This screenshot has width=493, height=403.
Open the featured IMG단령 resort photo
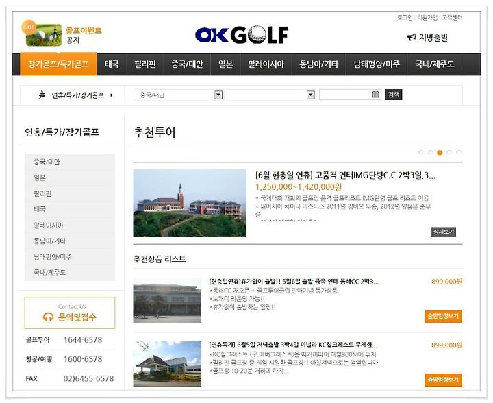point(190,204)
